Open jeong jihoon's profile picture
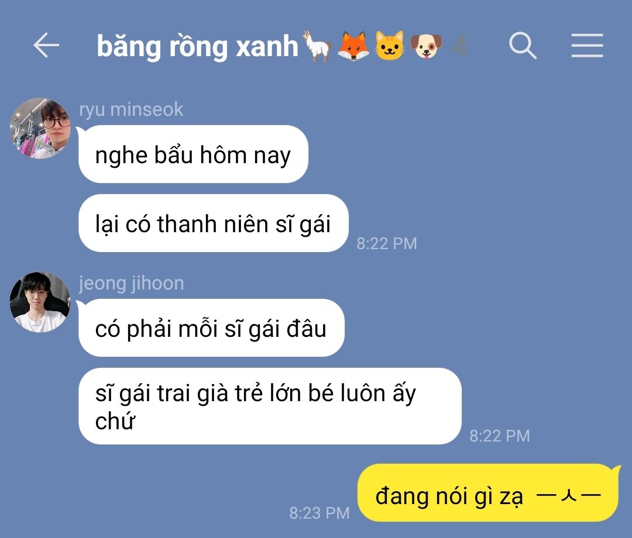632x538 pixels. tap(40, 302)
